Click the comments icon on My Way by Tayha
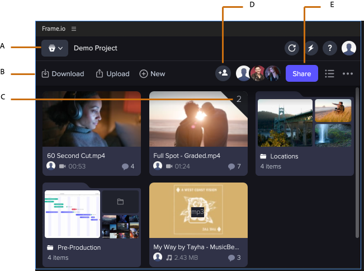364x271 pixels. pos(231,258)
